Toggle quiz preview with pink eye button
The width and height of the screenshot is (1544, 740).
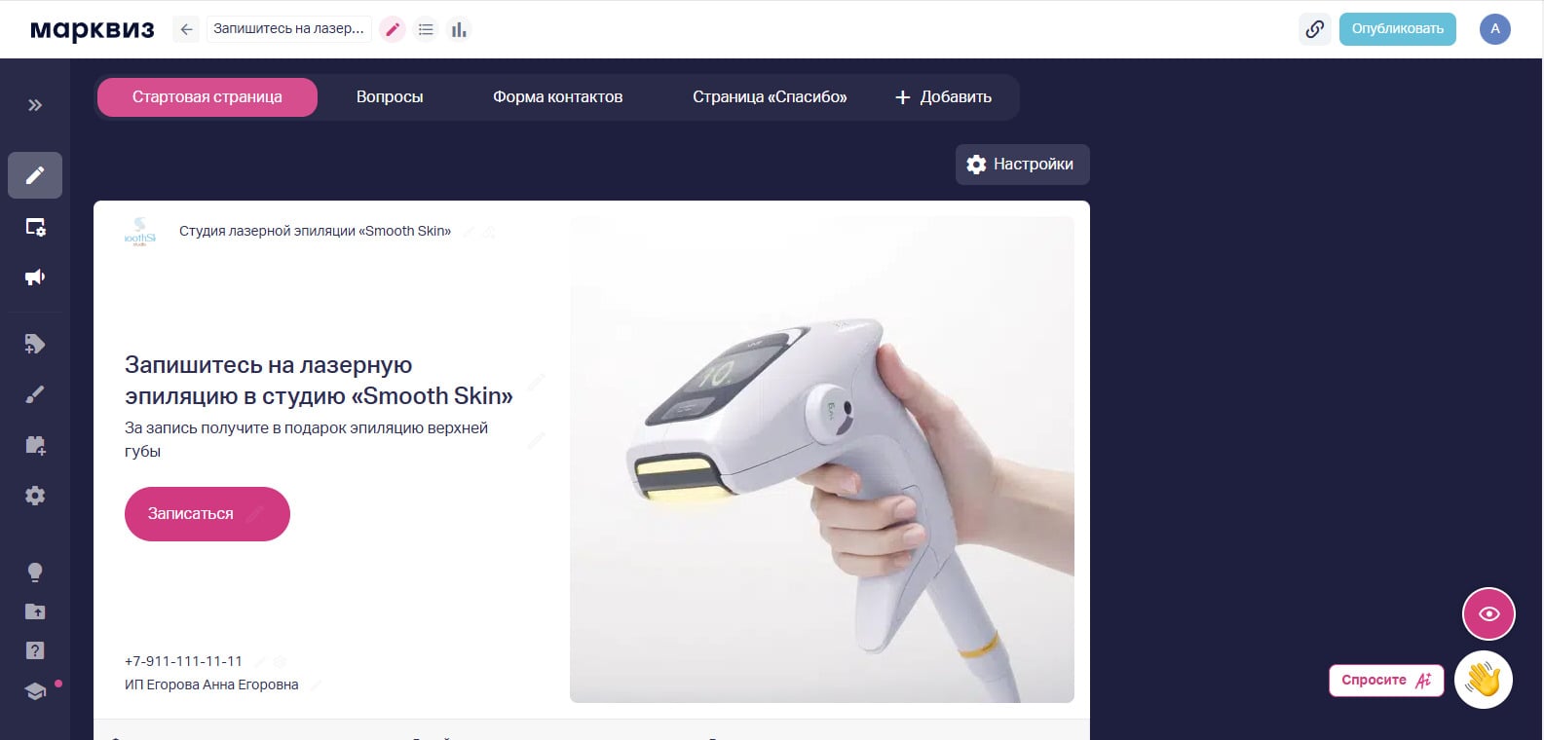point(1488,614)
